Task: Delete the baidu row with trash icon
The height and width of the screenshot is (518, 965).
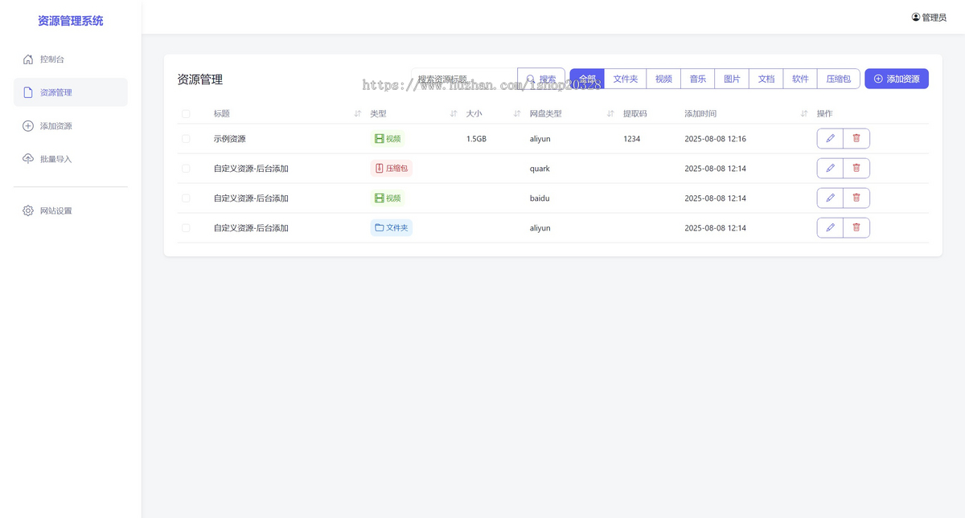Action: pos(856,198)
